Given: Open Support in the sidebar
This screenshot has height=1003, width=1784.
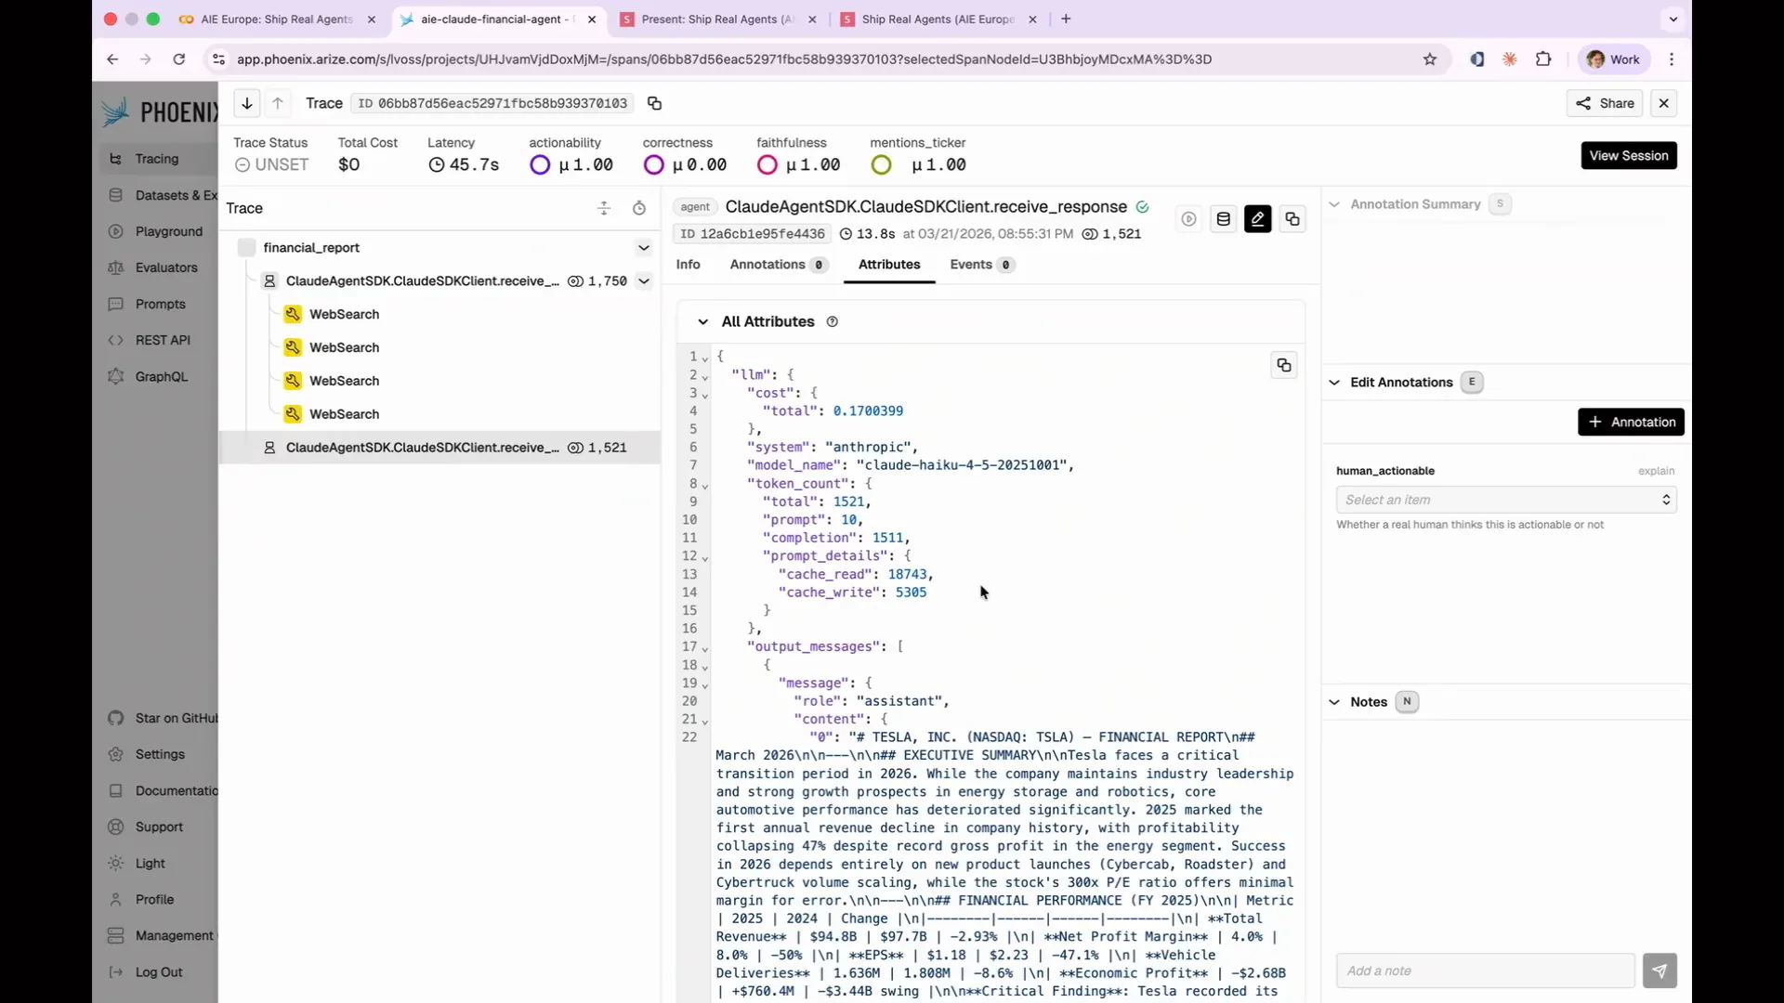Looking at the screenshot, I should pos(159,827).
